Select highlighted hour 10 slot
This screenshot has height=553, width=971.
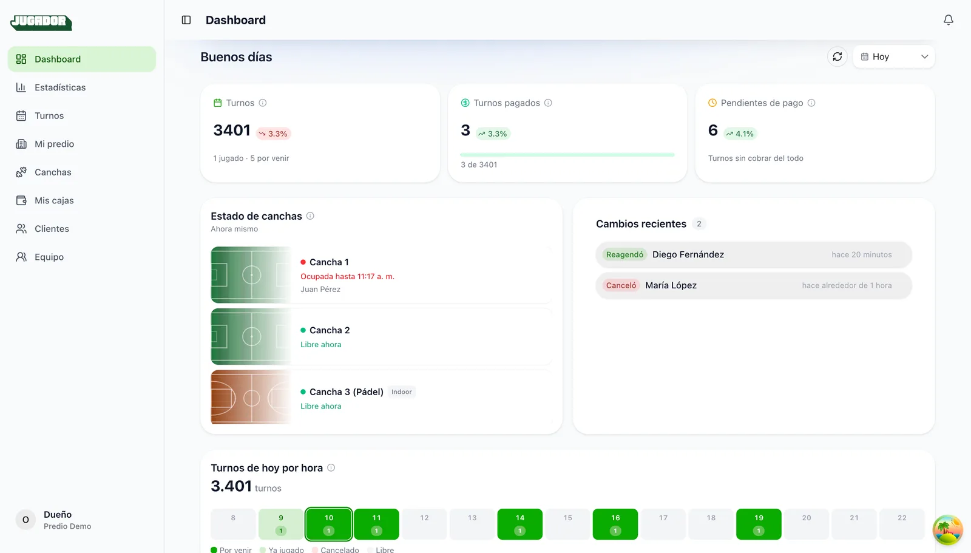329,524
